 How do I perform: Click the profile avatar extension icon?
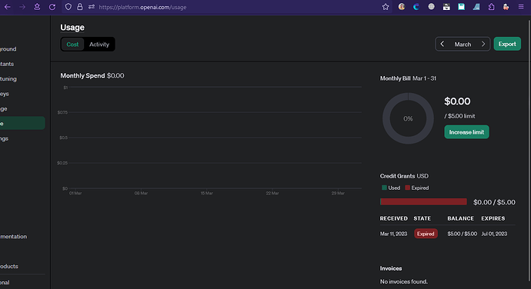click(402, 7)
